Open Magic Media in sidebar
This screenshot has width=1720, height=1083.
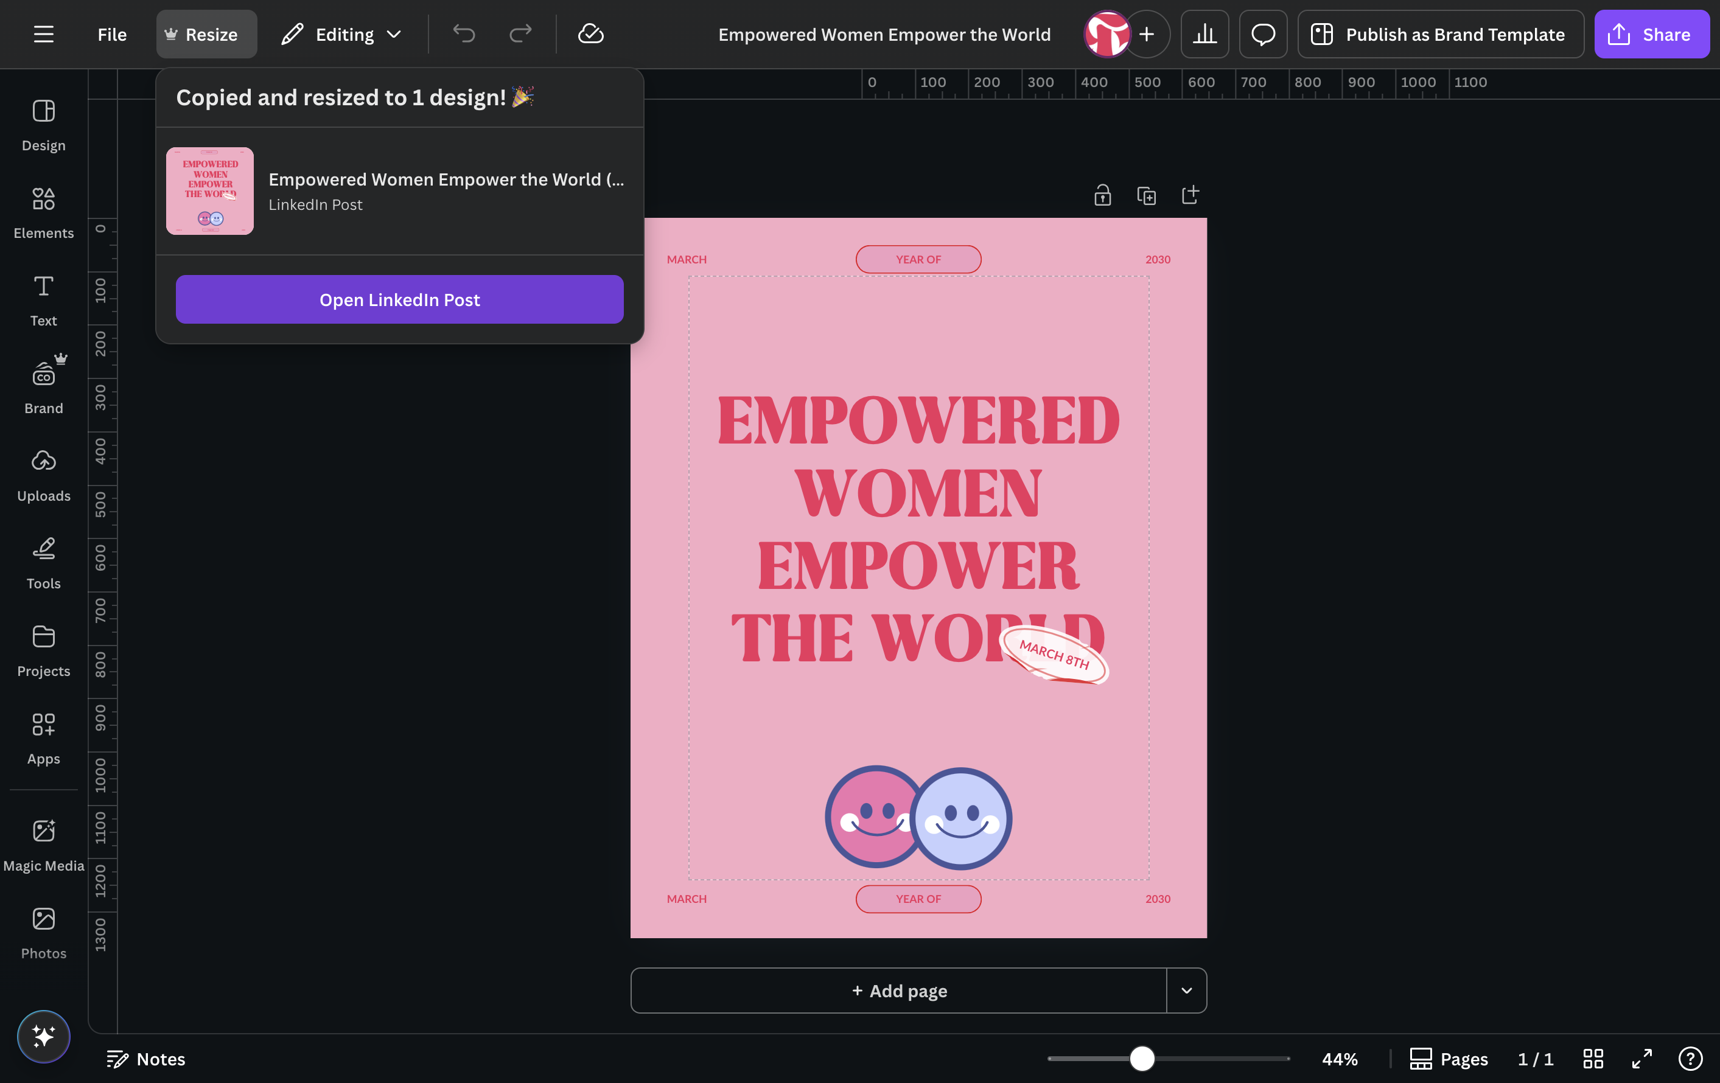44,846
